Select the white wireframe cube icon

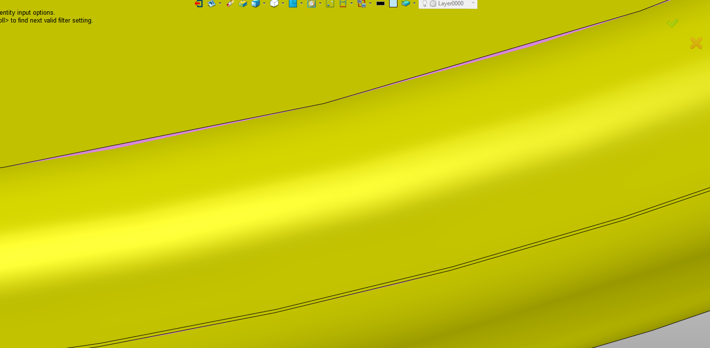[x=274, y=3]
